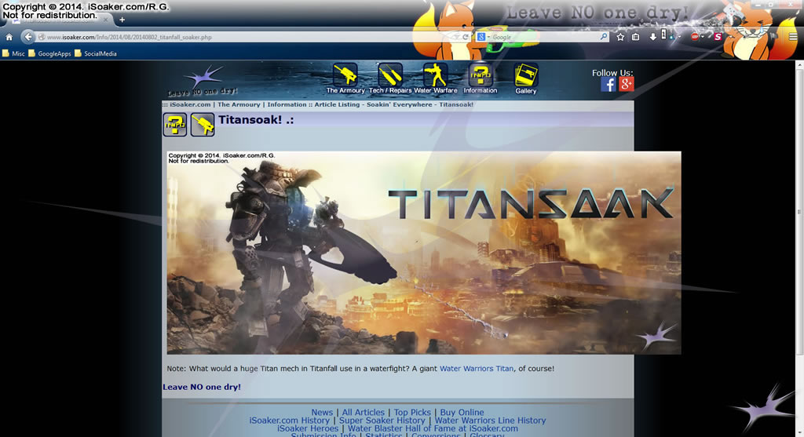The height and width of the screenshot is (437, 804).
Task: Click the red Adblock extension icon
Action: pyautogui.click(x=694, y=37)
